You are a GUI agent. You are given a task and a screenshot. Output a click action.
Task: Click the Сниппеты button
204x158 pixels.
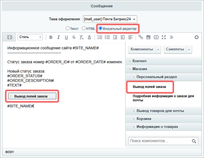[x=175, y=49]
